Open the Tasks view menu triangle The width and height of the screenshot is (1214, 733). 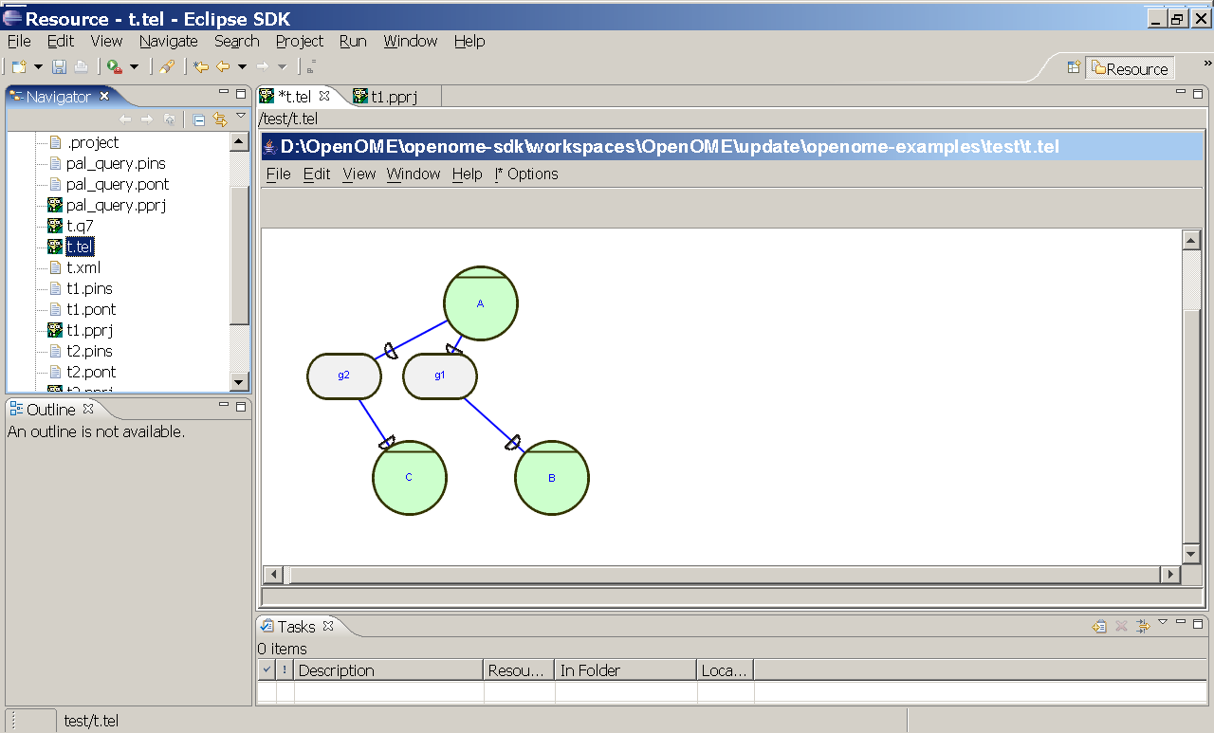tap(1163, 622)
